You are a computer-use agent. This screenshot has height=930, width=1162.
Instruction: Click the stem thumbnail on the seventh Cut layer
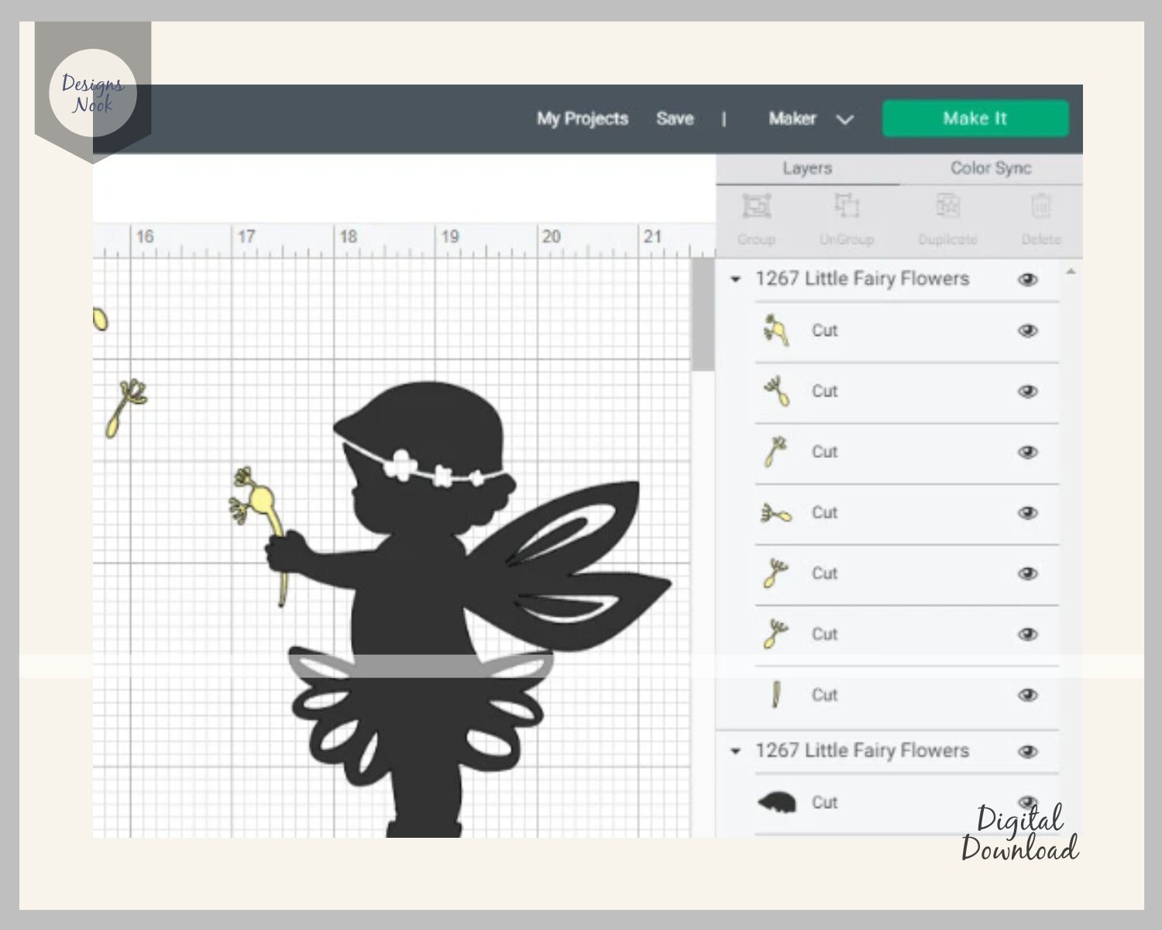pyautogui.click(x=775, y=694)
